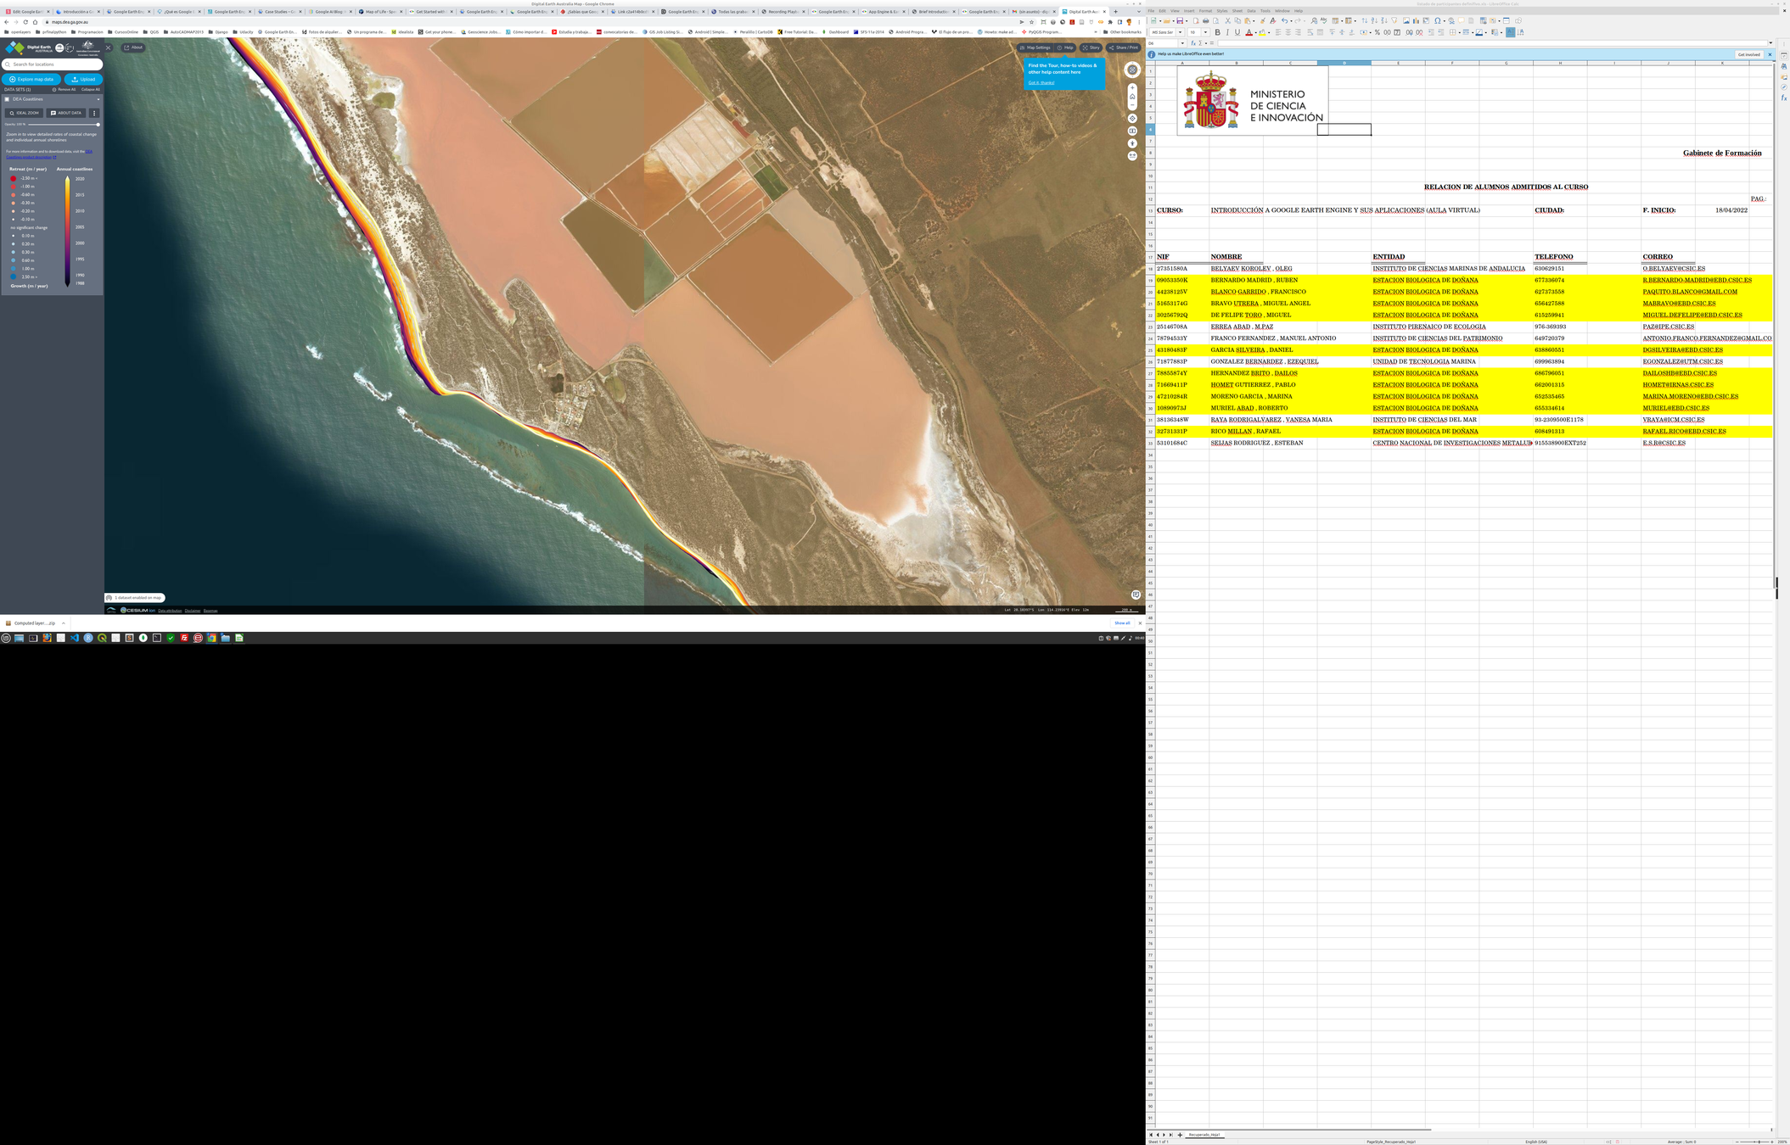Open the compass gyroscope control
The width and height of the screenshot is (1790, 1145).
click(x=1132, y=70)
